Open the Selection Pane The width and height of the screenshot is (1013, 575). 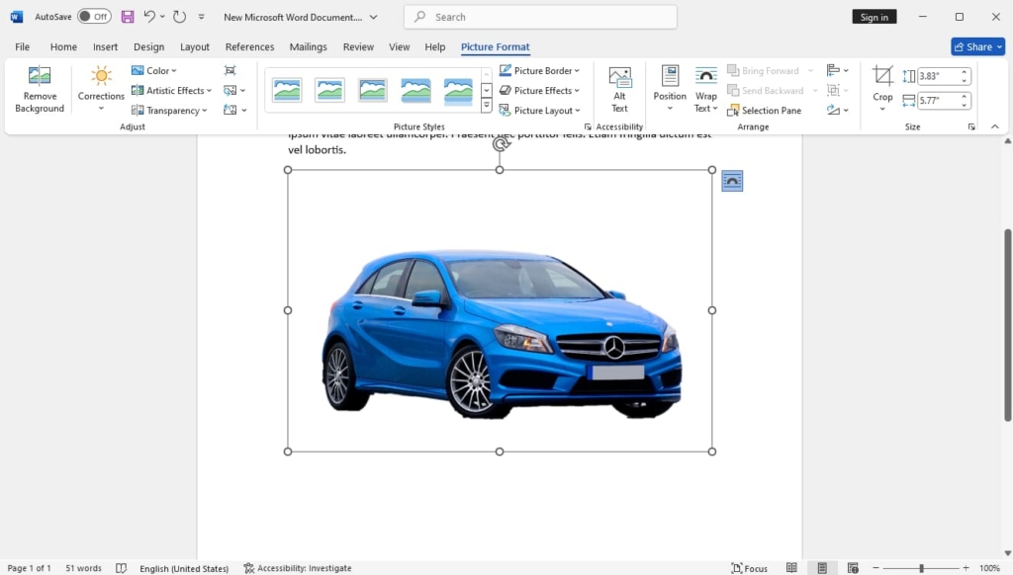pos(765,111)
